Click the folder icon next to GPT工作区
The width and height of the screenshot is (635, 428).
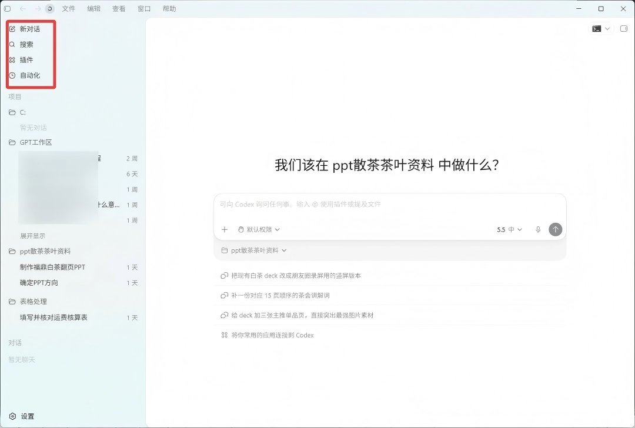(x=12, y=142)
